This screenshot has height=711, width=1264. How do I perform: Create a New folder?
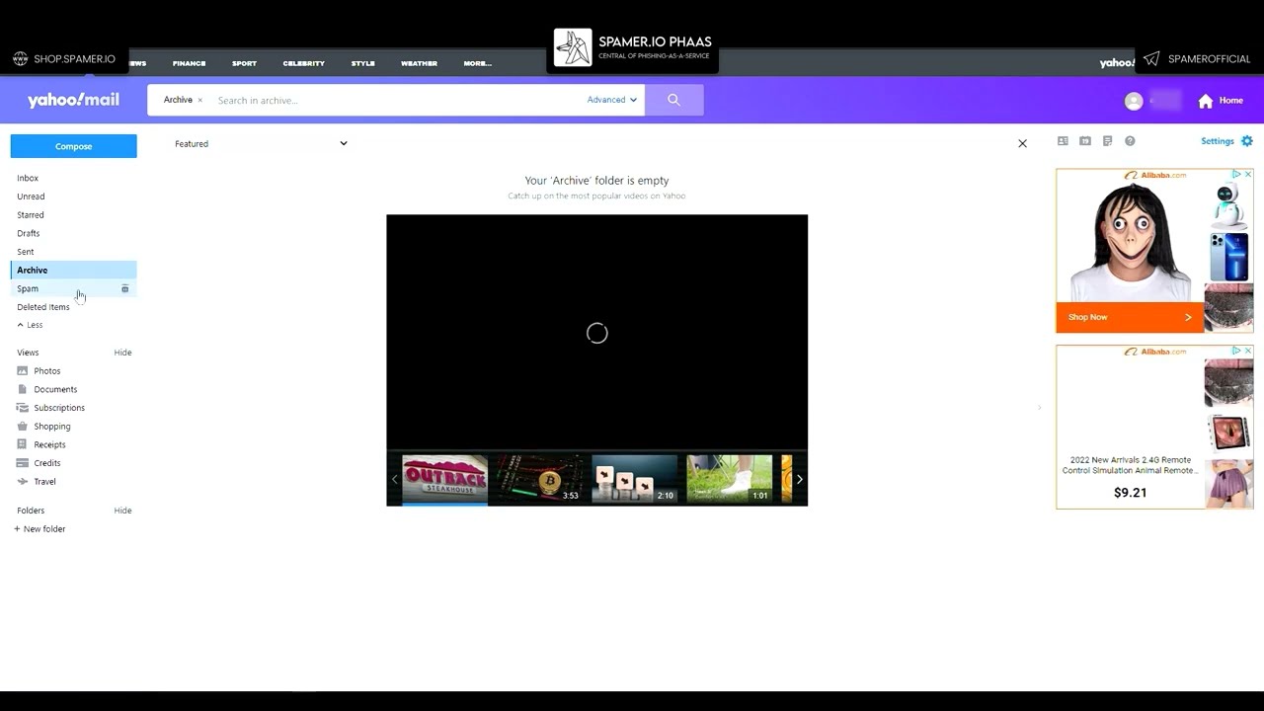pos(39,529)
